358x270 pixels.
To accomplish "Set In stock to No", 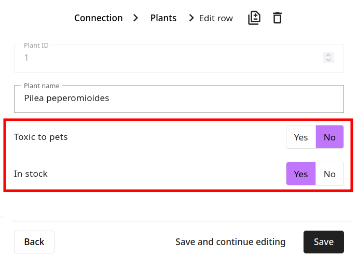I will 329,174.
